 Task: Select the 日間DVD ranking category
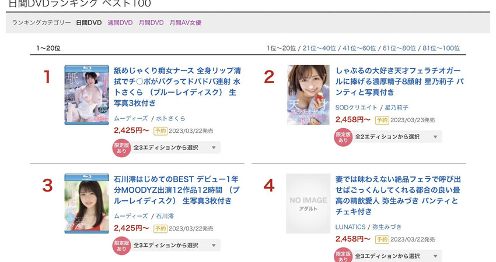tap(89, 23)
